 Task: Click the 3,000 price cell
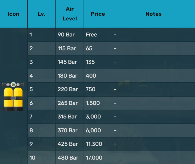pos(93,117)
